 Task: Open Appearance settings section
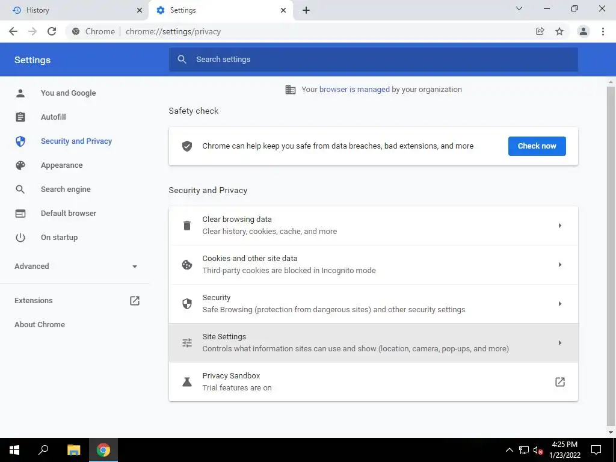(62, 165)
